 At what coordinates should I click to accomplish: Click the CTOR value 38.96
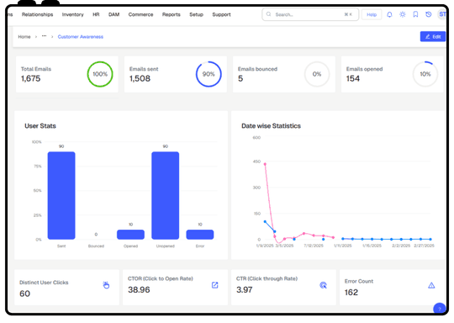coord(139,289)
